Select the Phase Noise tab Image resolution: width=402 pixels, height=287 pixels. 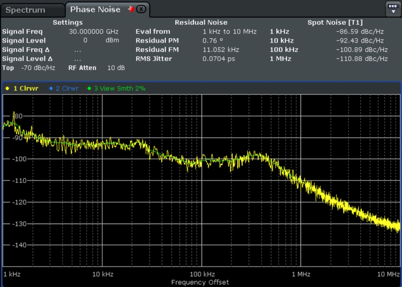[x=95, y=9]
